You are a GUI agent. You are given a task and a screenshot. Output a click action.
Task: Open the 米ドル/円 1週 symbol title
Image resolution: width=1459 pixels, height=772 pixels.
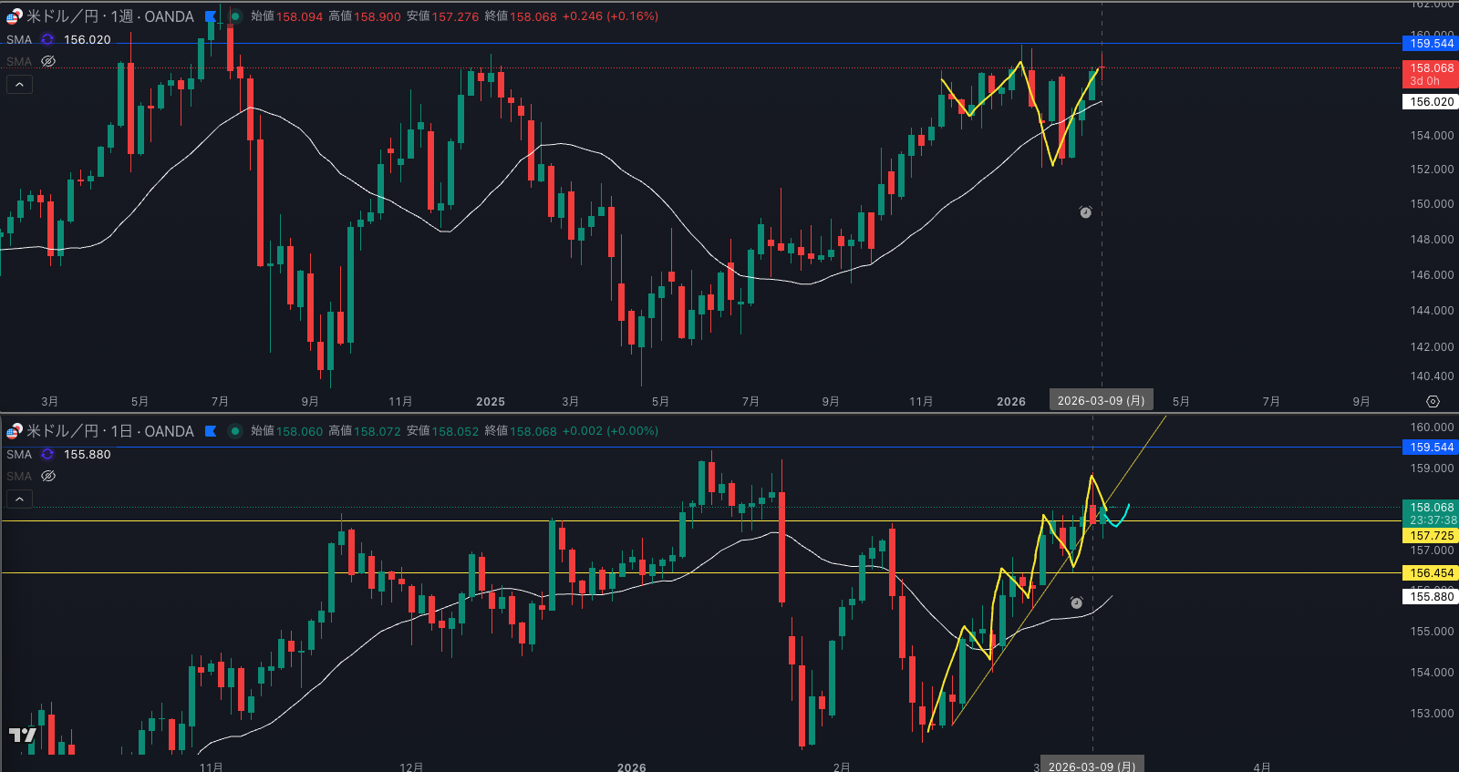109,16
